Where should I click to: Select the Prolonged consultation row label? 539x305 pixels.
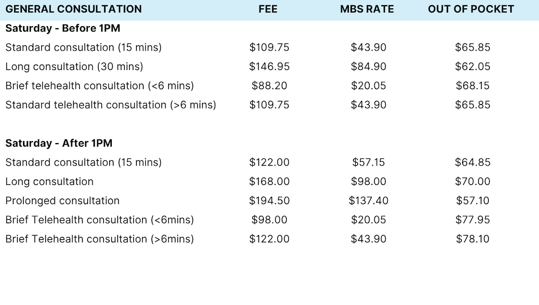click(x=63, y=201)
